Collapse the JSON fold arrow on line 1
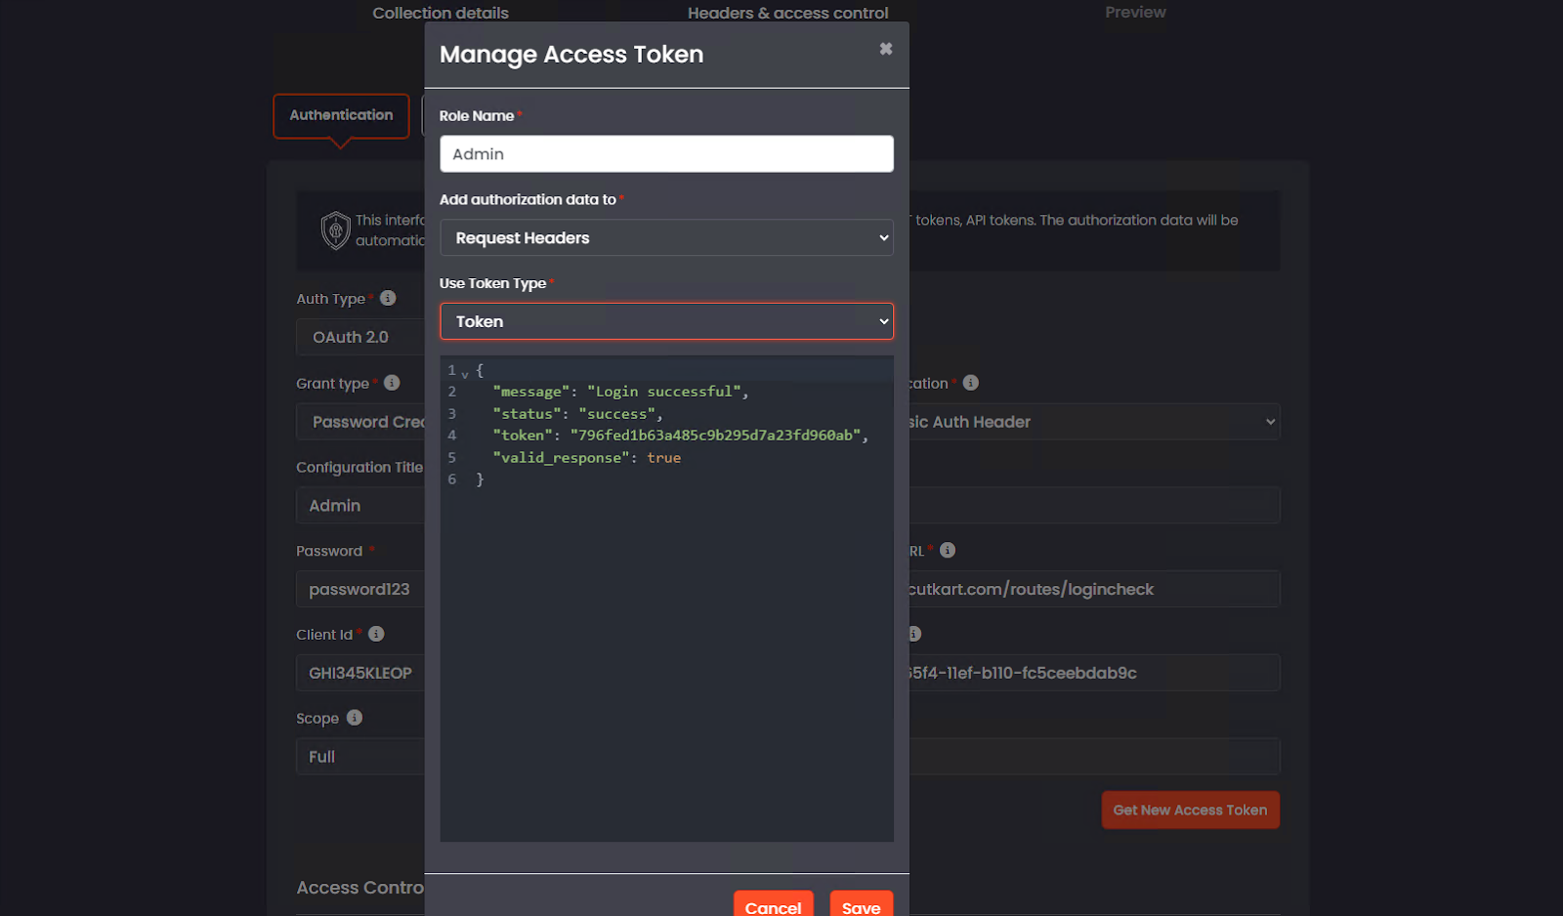1563x916 pixels. click(465, 373)
